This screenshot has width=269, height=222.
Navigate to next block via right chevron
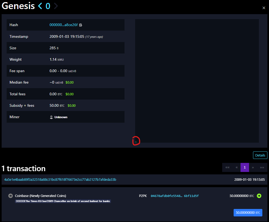pyautogui.click(x=56, y=6)
